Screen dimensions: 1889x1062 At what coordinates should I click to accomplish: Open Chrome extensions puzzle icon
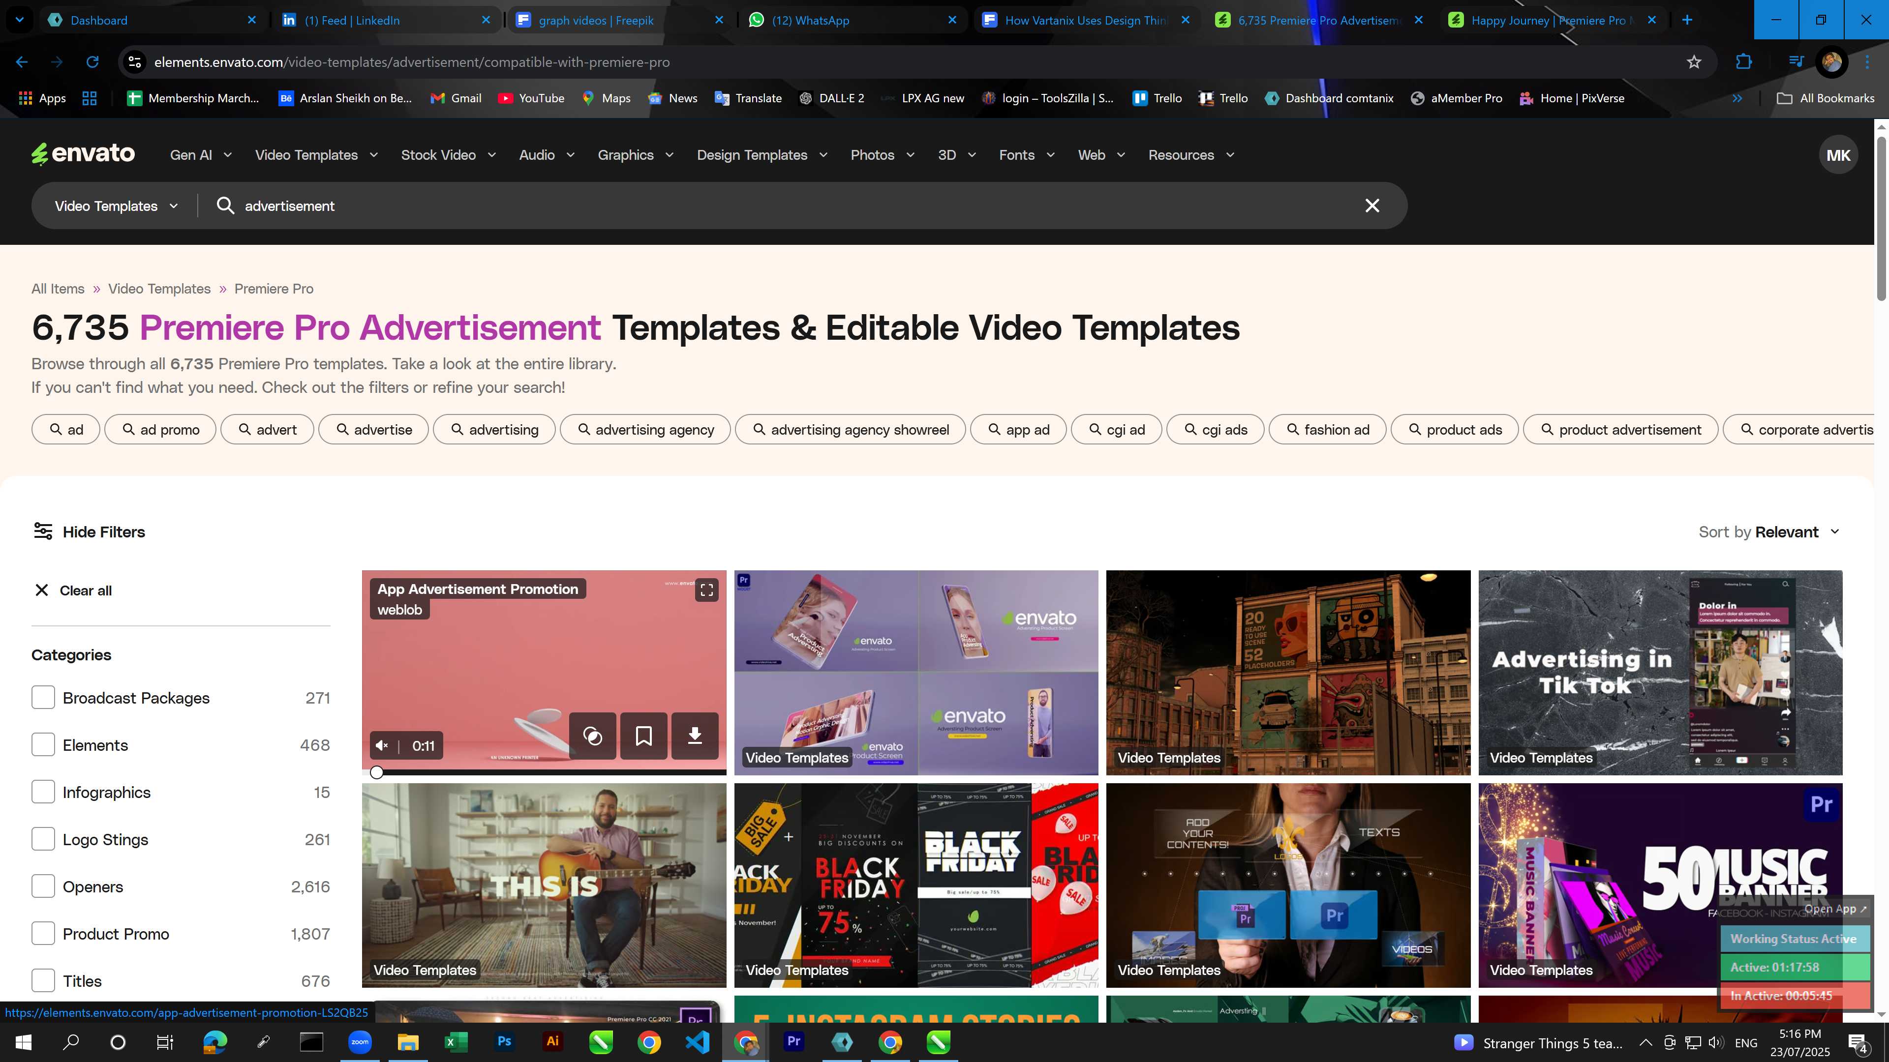pos(1744,62)
